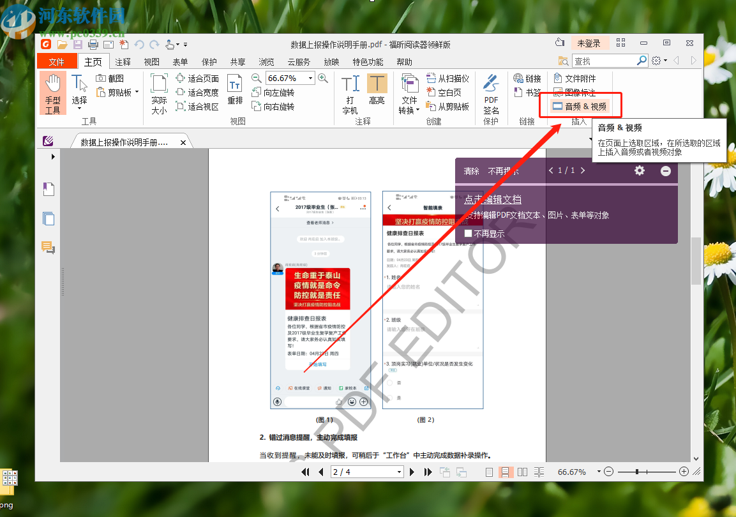
Task: Zoom out with ribbon magnifier minus
Action: click(x=256, y=78)
